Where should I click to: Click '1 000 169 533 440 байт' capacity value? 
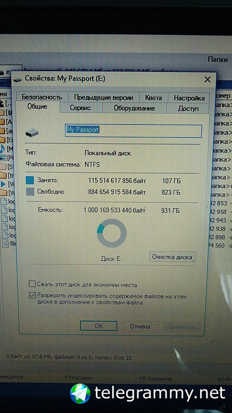[115, 210]
